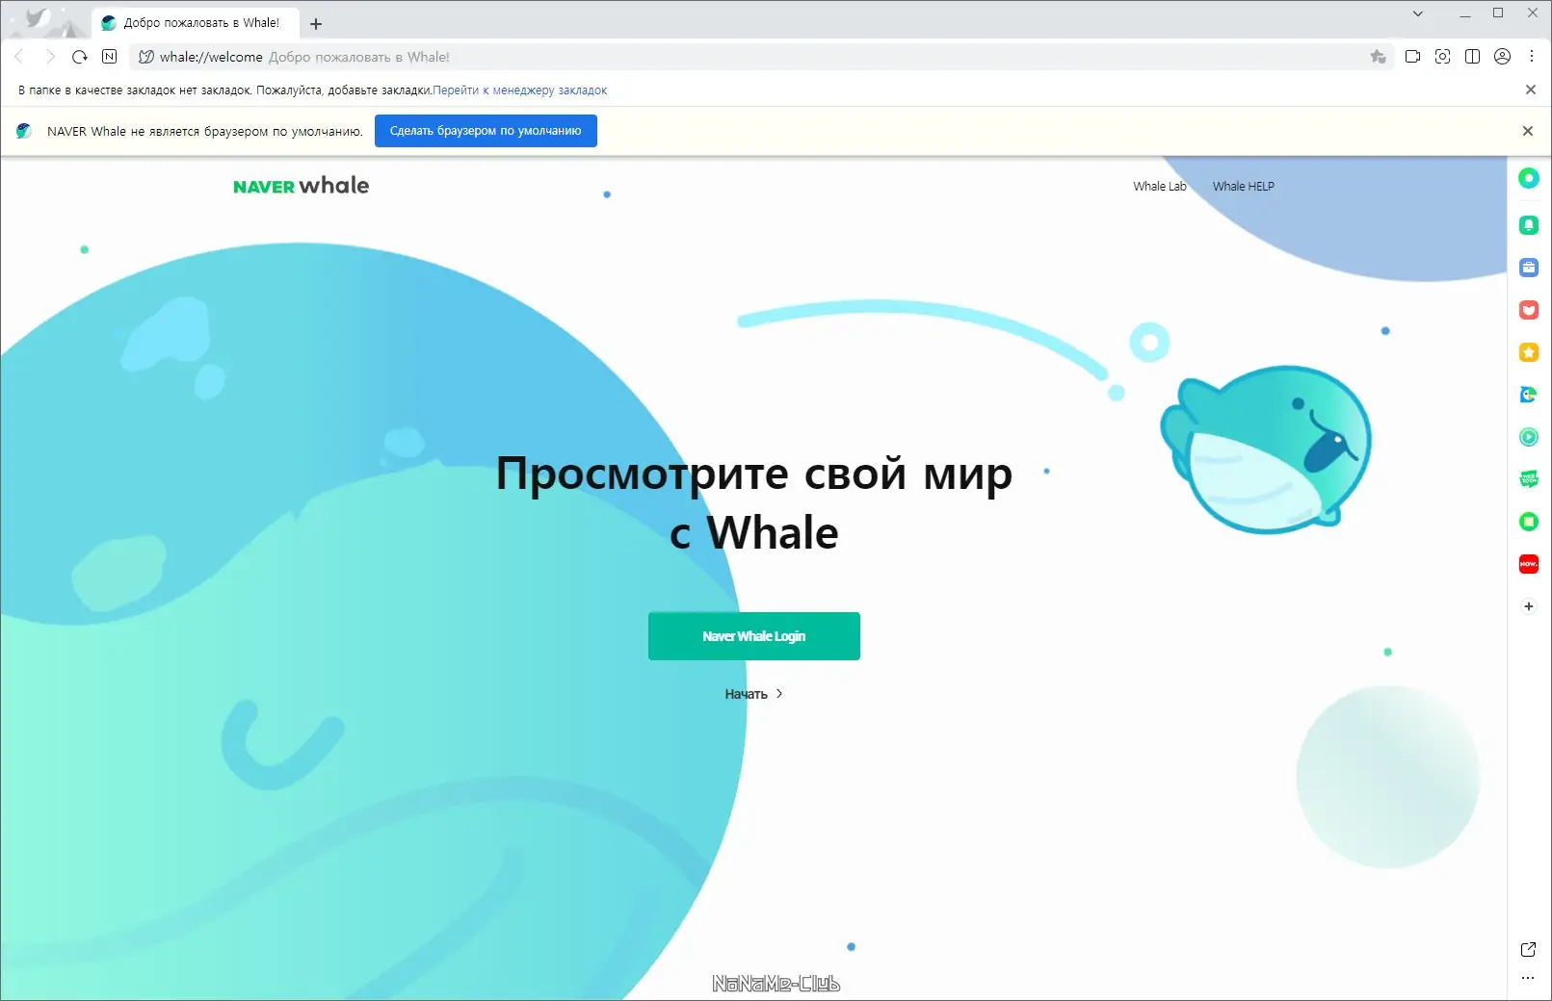Click 'Сделать браузером по умолчанию' button
Screen dimensions: 1552x1001
coord(486,131)
